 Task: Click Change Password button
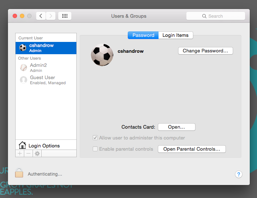click(x=205, y=51)
